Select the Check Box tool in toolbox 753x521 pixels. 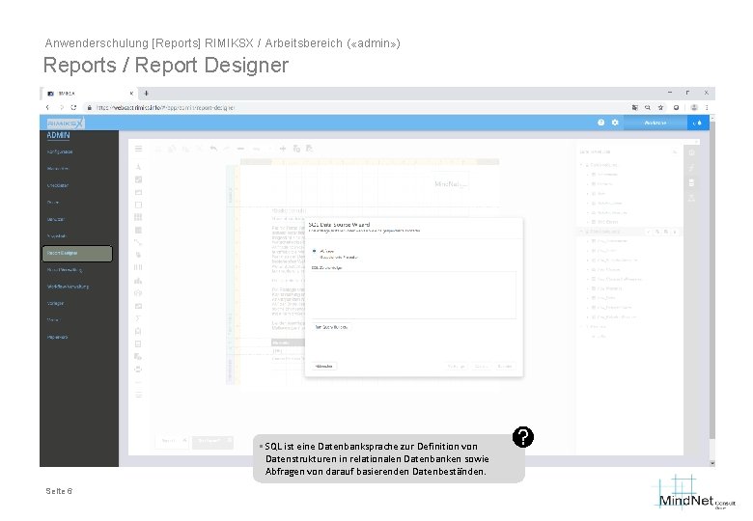pyautogui.click(x=138, y=179)
